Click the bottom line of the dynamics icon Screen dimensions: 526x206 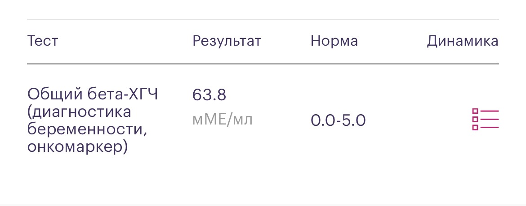pyautogui.click(x=490, y=128)
